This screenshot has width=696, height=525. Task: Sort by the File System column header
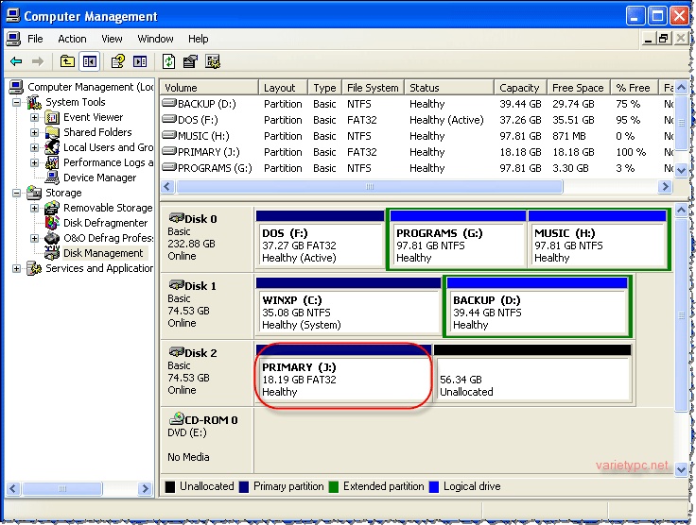click(x=373, y=88)
